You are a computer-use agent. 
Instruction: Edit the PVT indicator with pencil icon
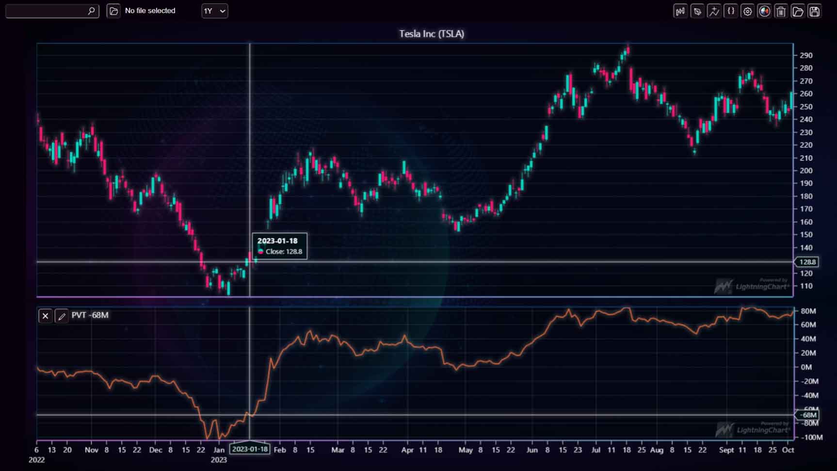pos(62,316)
